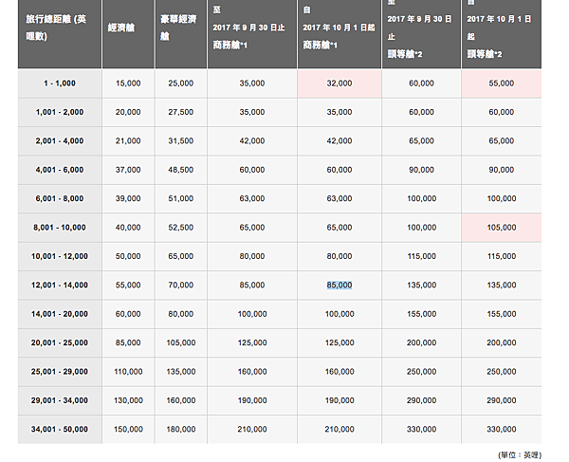Click the 39,000 economy value
This screenshot has height=462, width=569.
coord(128,198)
